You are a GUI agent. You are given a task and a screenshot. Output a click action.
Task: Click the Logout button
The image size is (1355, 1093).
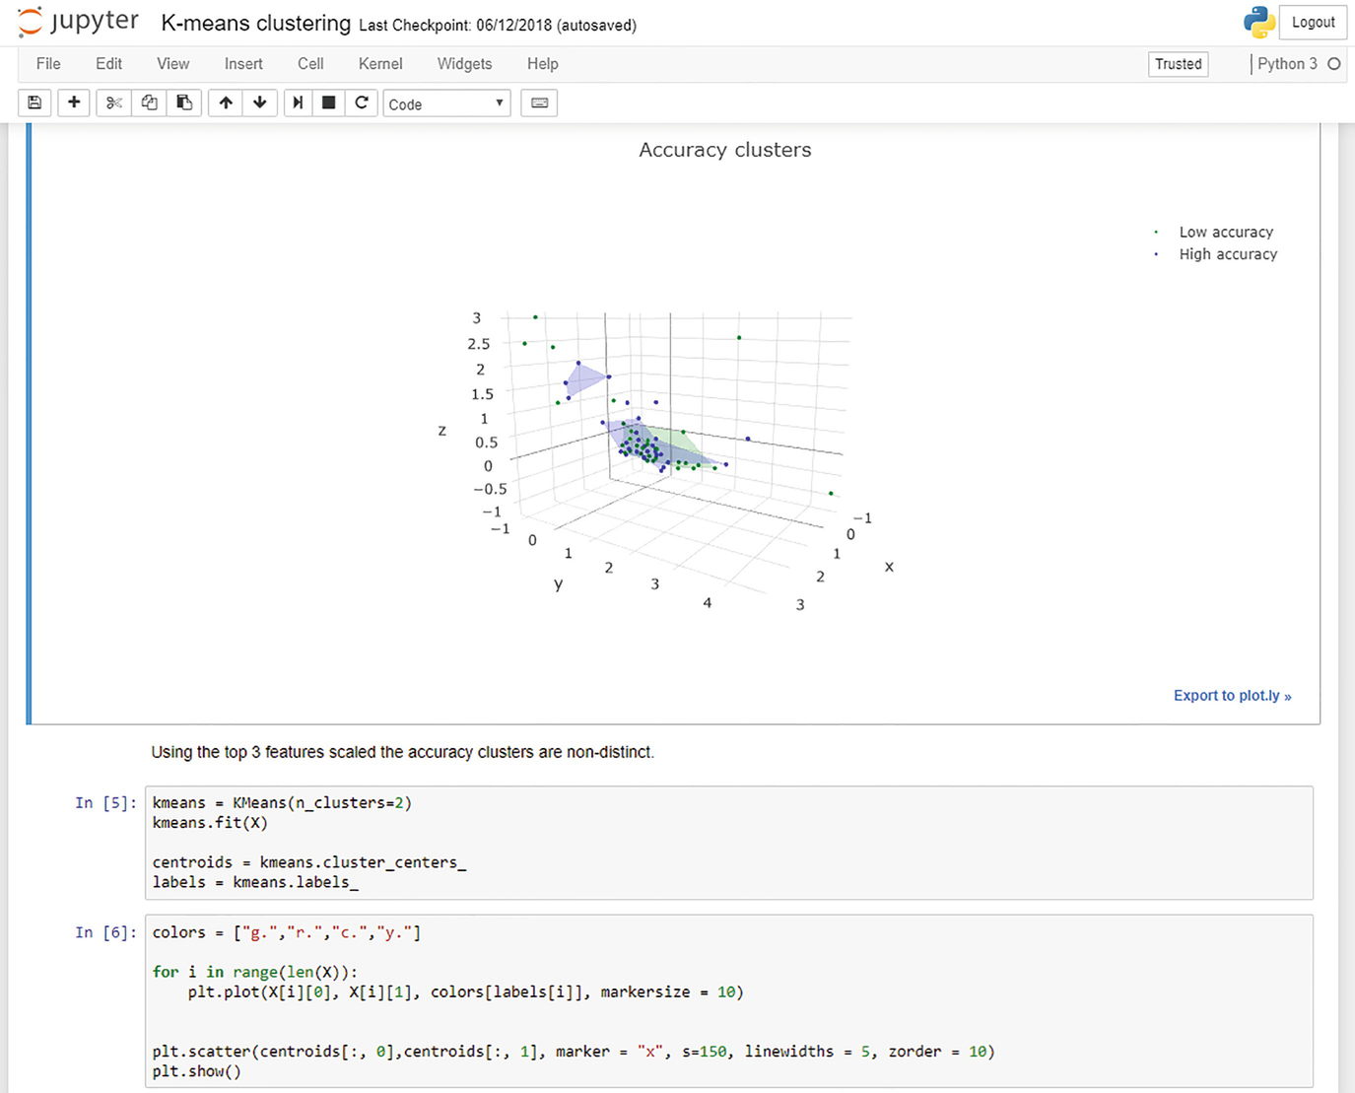pos(1313,22)
